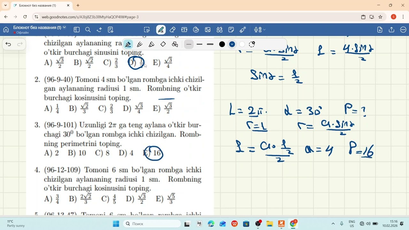This screenshot has height=230, width=409.
Task: Open WPS Office from the taskbar
Action: [x=235, y=224]
